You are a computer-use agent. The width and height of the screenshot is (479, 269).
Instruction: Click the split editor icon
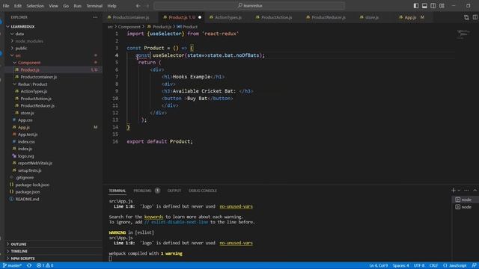pyautogui.click(x=475, y=17)
